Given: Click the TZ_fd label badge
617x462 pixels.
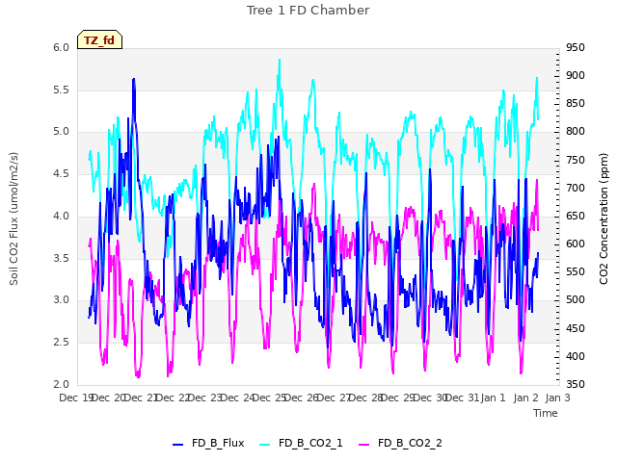Looking at the screenshot, I should (99, 39).
